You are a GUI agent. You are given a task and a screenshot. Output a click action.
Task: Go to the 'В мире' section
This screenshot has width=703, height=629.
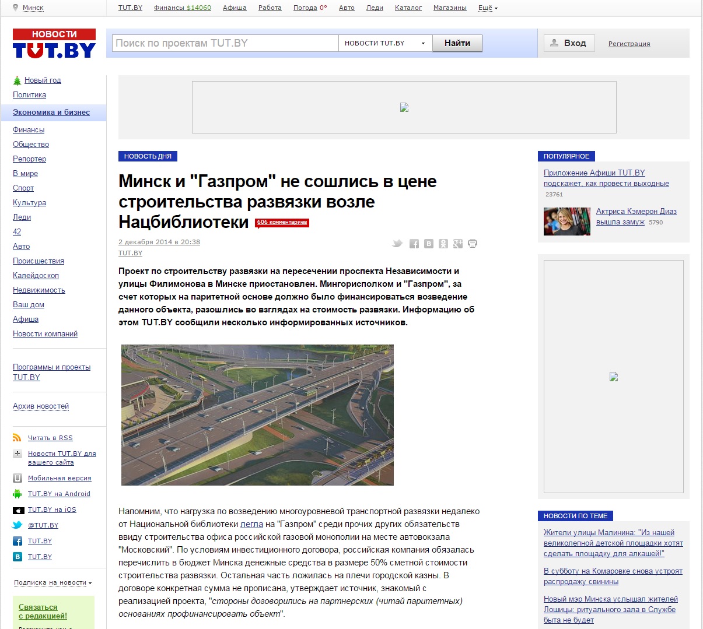(25, 174)
